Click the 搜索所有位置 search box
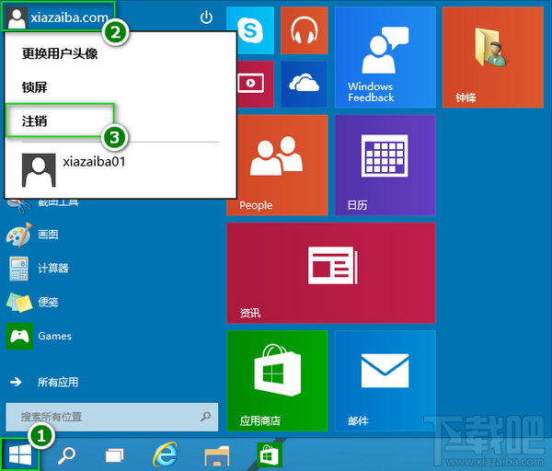The width and height of the screenshot is (552, 471). pyautogui.click(x=101, y=417)
